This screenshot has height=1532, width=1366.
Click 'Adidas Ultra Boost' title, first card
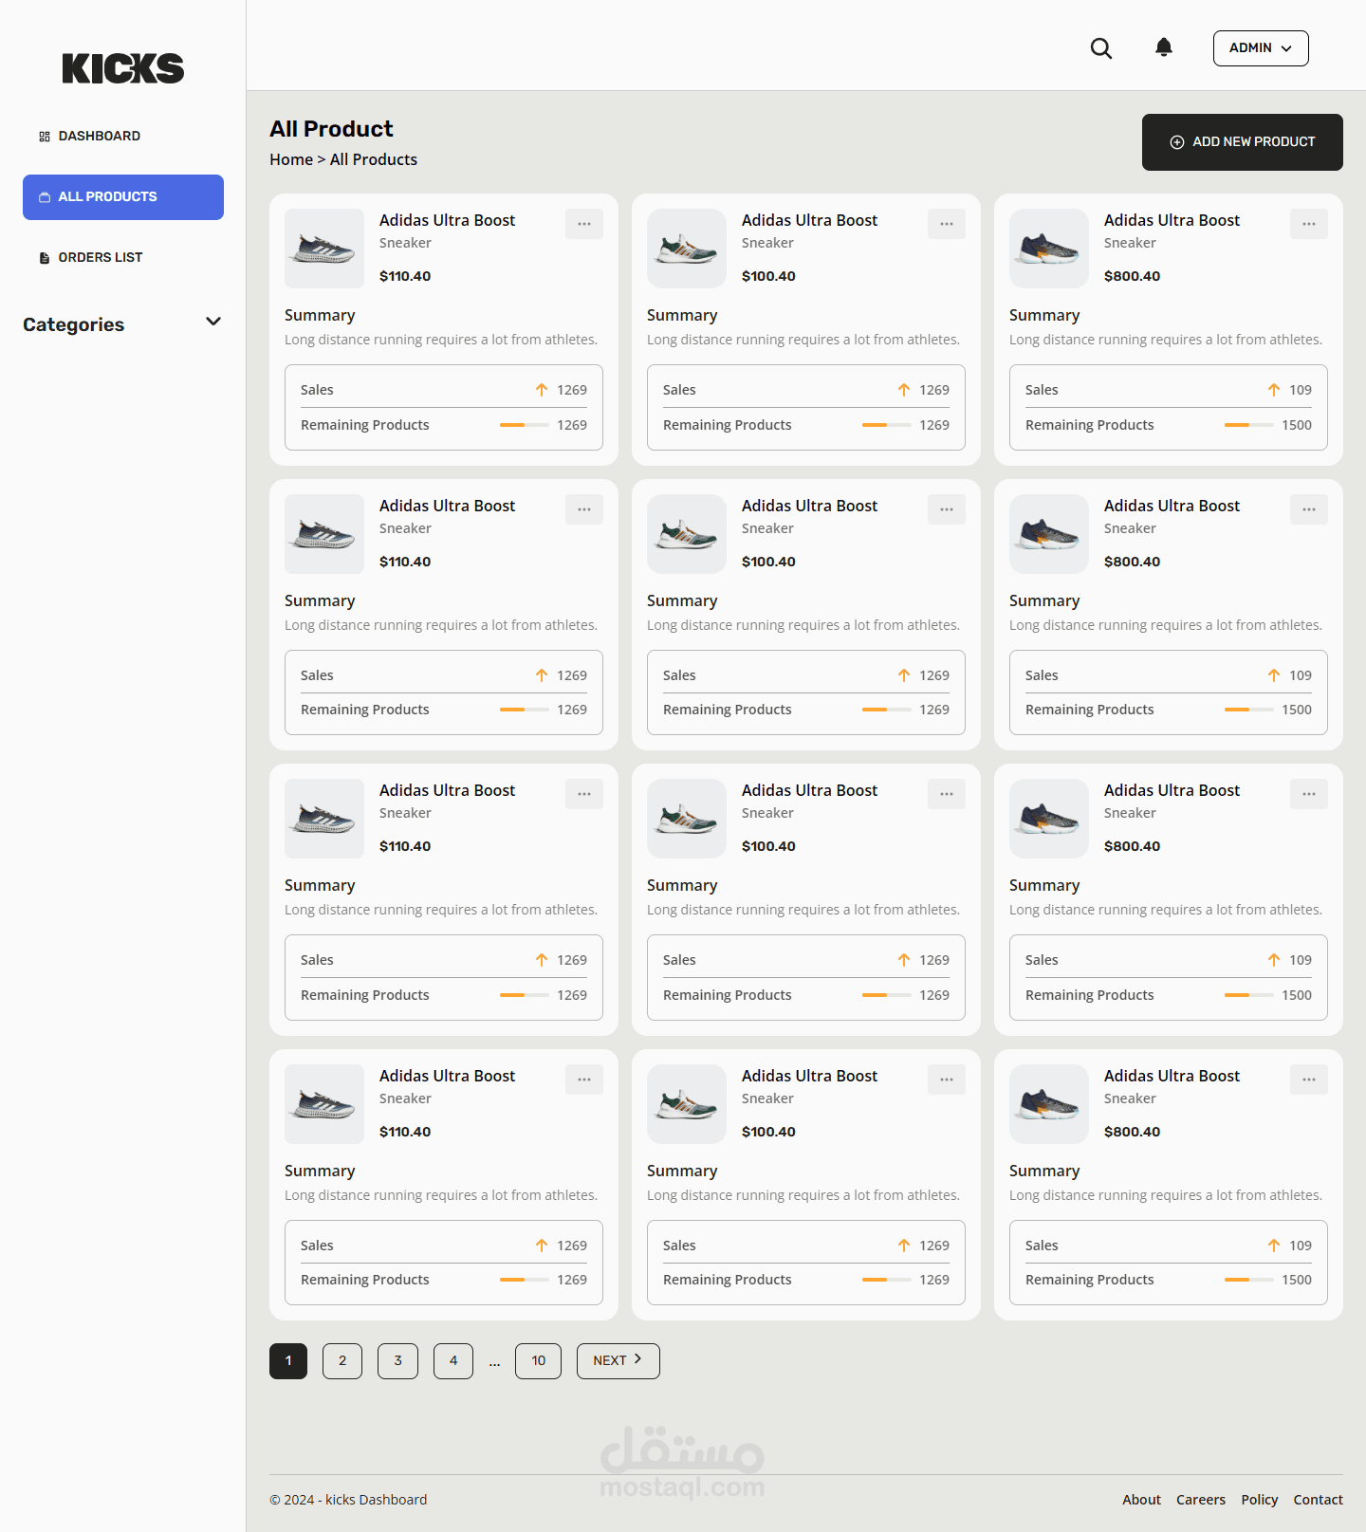(447, 220)
